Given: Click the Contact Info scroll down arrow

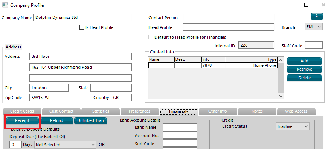Looking at the screenshot, I should [281, 96].
